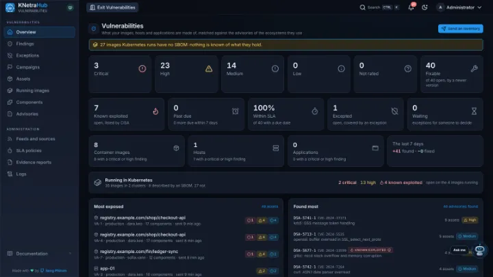The image size is (493, 277).
Task: Click All advisories found link
Action: (461, 207)
